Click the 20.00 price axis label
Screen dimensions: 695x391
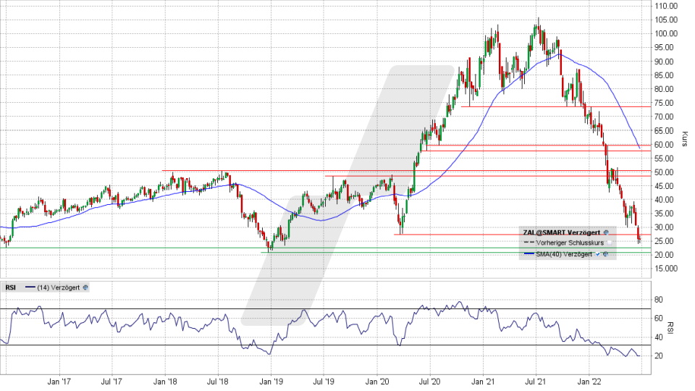[x=664, y=254]
